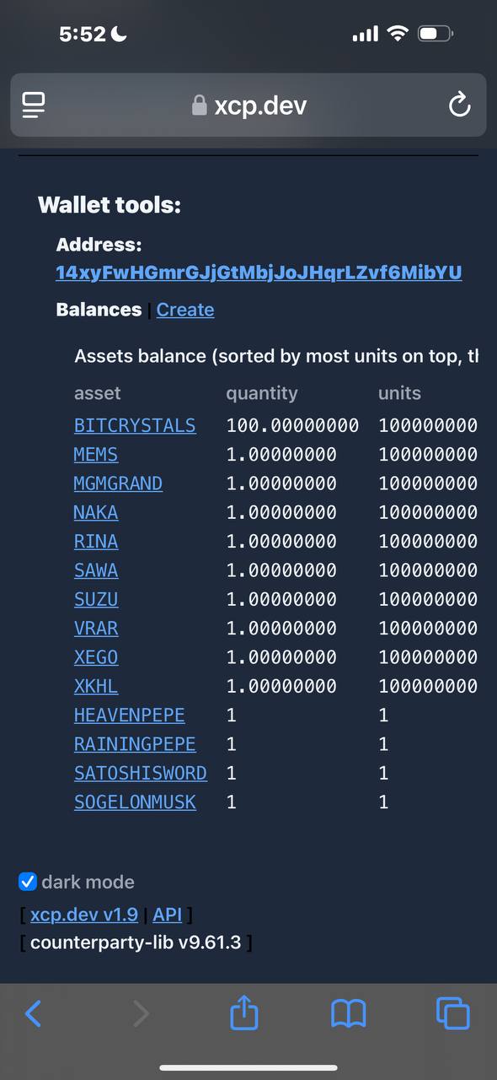The image size is (497, 1080).
Task: Open the MGMGRAND asset link
Action: (118, 483)
